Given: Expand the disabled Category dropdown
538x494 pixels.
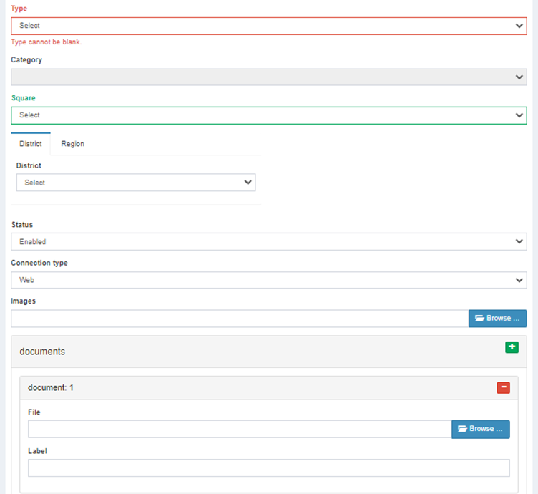Looking at the screenshot, I should 268,77.
